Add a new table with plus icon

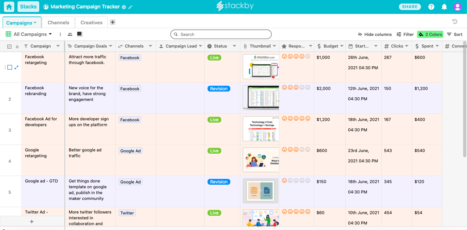coord(113,22)
